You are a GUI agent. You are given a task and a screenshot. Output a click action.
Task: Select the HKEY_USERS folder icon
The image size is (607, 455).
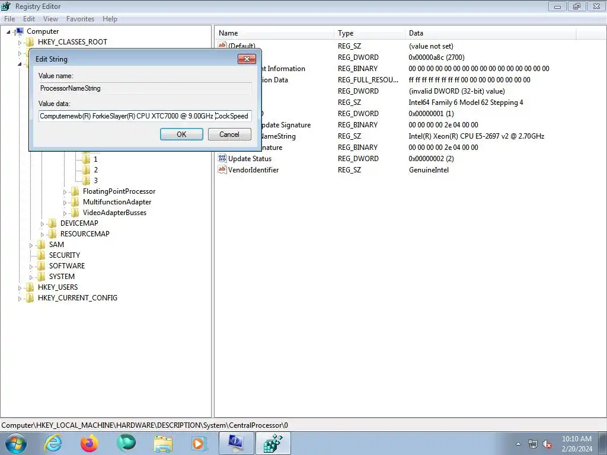30,287
